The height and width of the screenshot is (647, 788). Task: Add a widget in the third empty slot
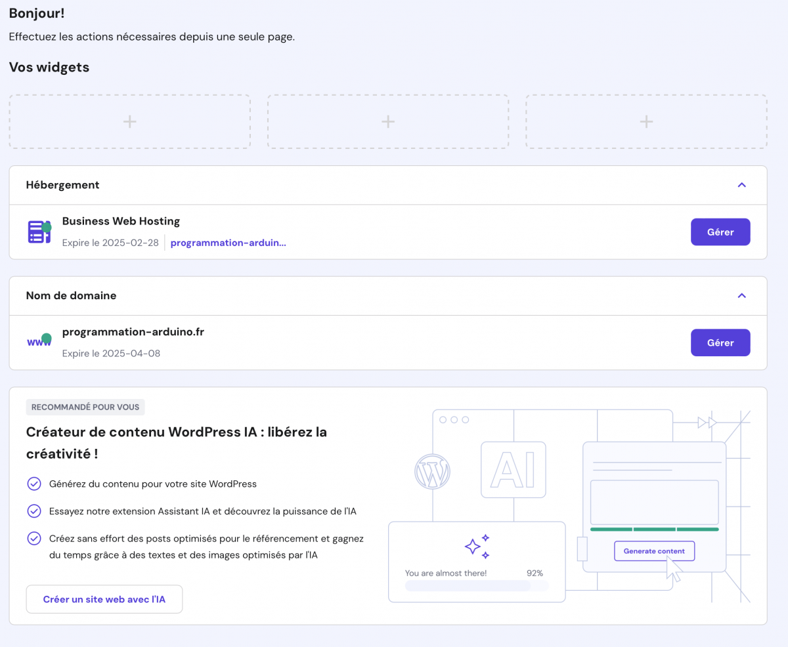646,121
